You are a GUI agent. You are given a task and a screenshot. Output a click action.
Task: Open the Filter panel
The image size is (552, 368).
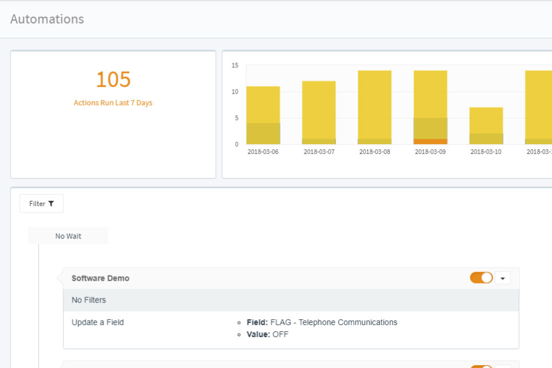click(x=41, y=203)
